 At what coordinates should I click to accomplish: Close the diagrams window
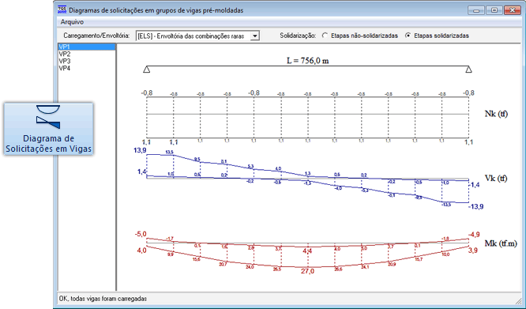tap(513, 10)
